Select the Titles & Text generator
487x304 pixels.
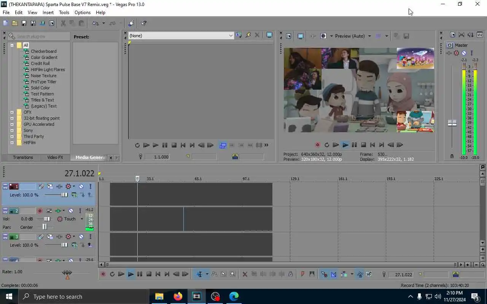click(42, 100)
